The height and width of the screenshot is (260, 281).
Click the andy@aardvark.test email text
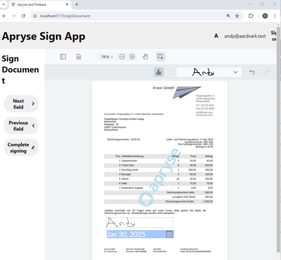(245, 36)
